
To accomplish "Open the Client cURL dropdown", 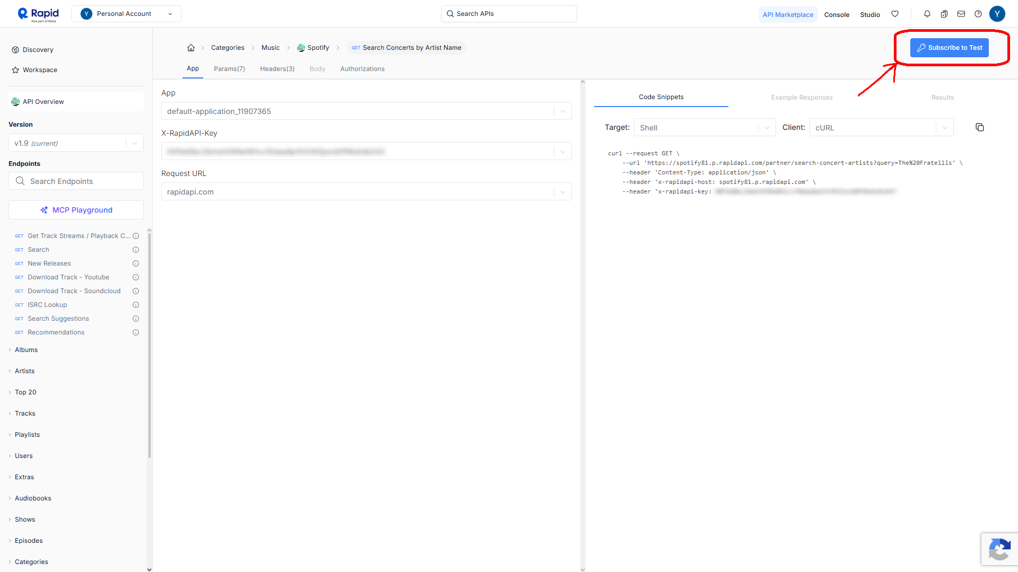I will 881,128.
